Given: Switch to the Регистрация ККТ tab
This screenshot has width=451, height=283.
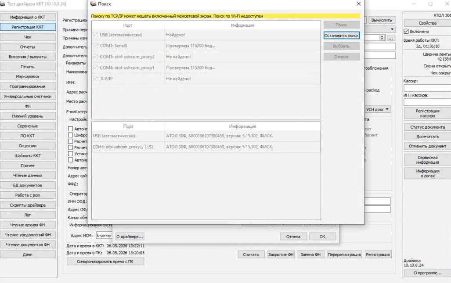Looking at the screenshot, I should coord(28,27).
